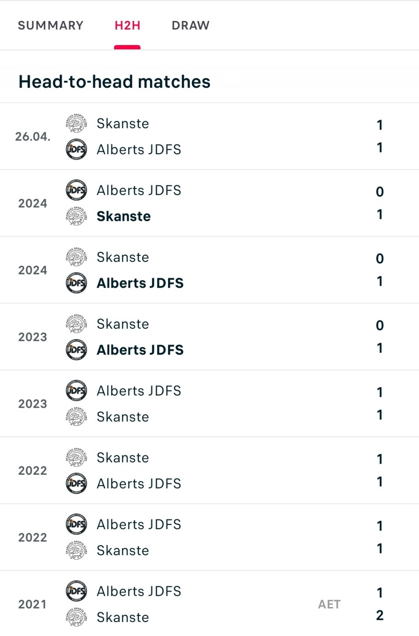Image resolution: width=419 pixels, height=636 pixels.
Task: Tap Alberts JDFS crest in first 2022 match
Action: coord(76,483)
